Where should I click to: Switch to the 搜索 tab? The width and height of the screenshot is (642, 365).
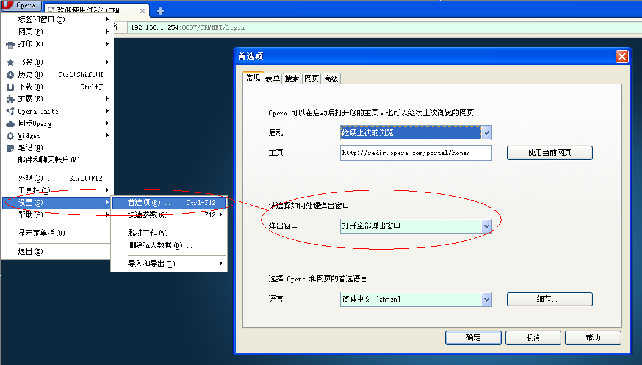292,78
